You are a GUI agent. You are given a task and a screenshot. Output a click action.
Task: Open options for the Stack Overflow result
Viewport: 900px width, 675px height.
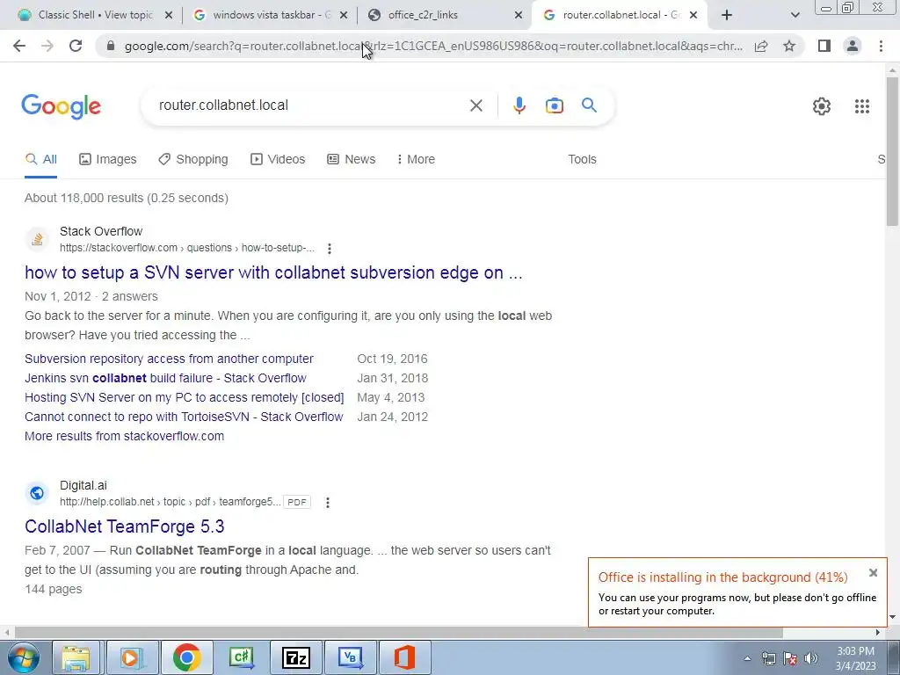click(x=329, y=249)
